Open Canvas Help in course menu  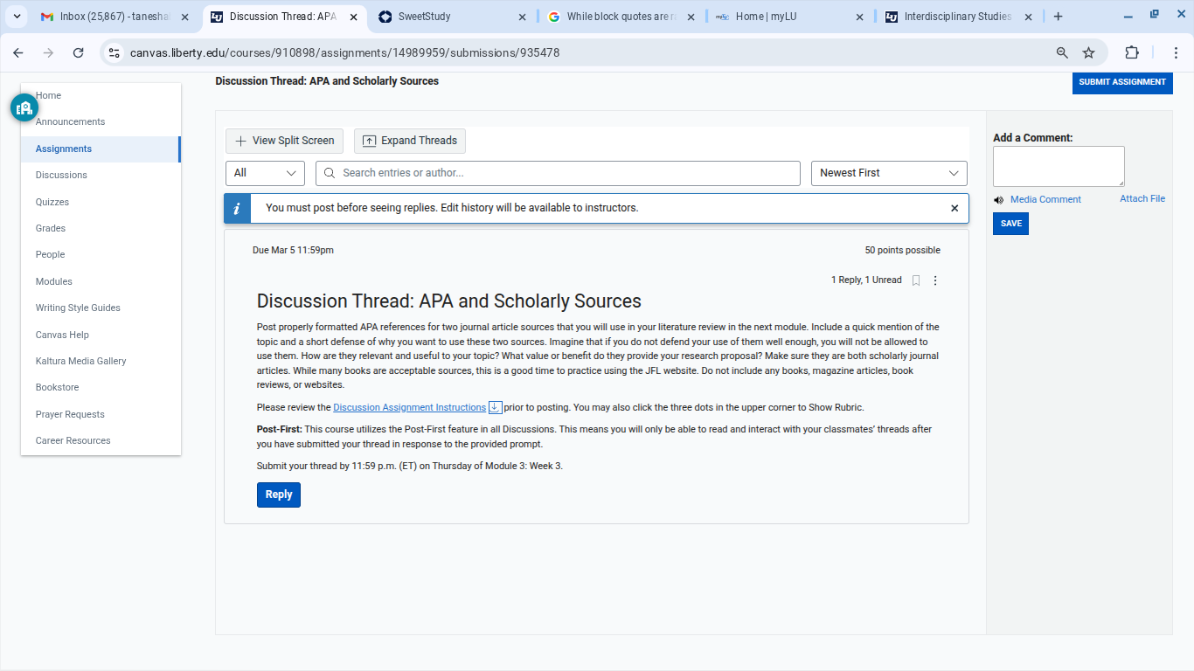click(62, 335)
